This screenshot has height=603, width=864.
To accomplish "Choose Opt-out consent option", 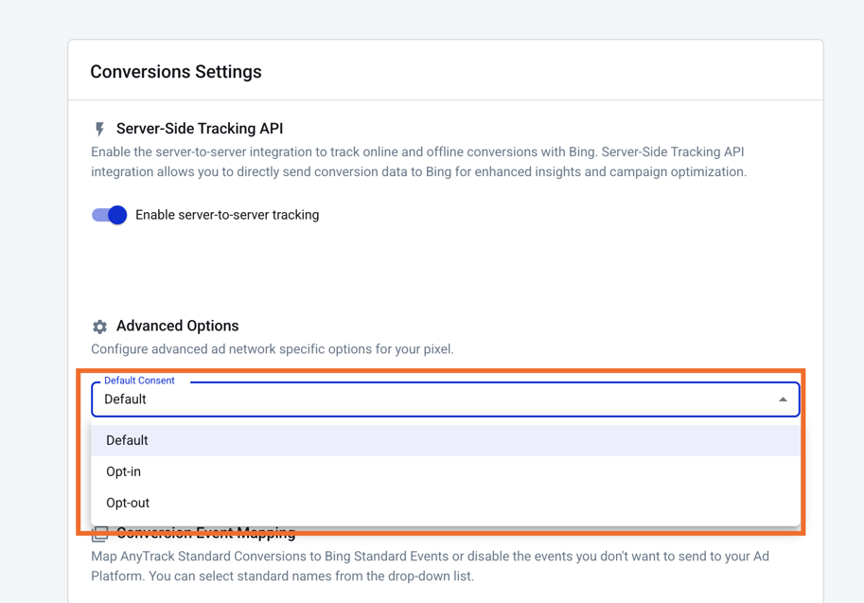I will [x=445, y=503].
